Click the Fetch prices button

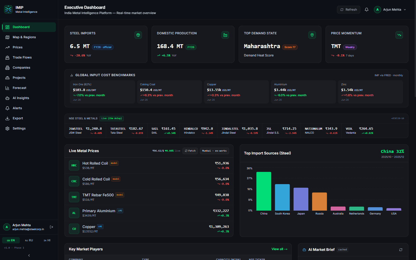190,151
